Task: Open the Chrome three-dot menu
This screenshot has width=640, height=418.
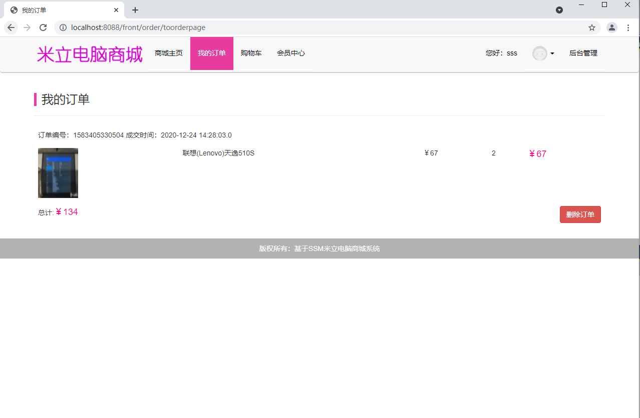Action: (x=628, y=27)
